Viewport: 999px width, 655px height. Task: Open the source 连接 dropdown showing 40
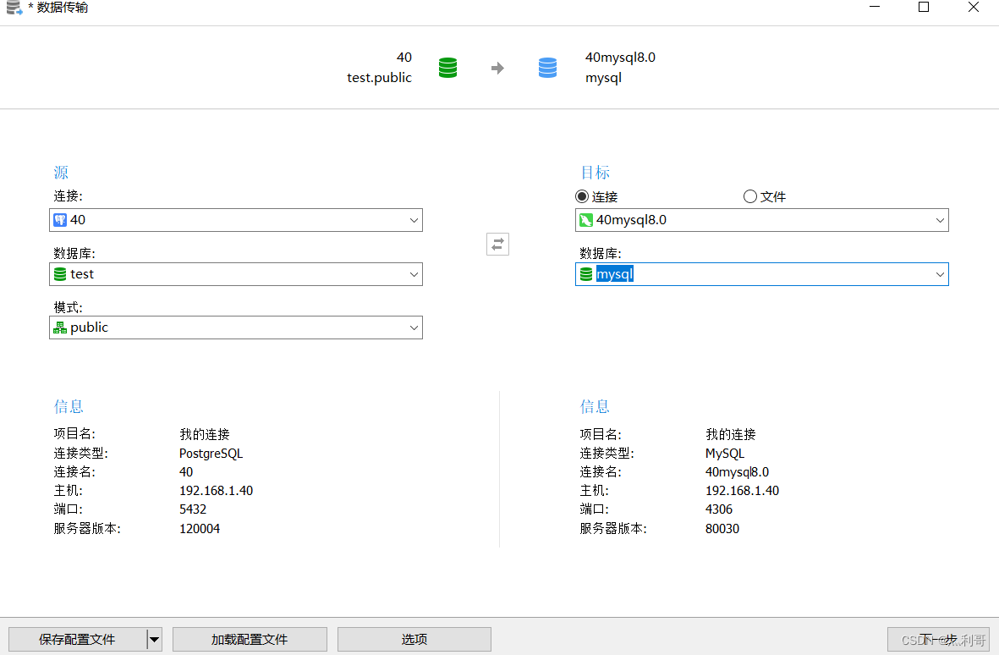point(414,219)
